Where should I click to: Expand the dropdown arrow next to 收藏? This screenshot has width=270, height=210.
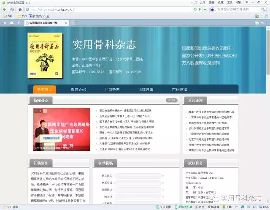click(x=14, y=16)
